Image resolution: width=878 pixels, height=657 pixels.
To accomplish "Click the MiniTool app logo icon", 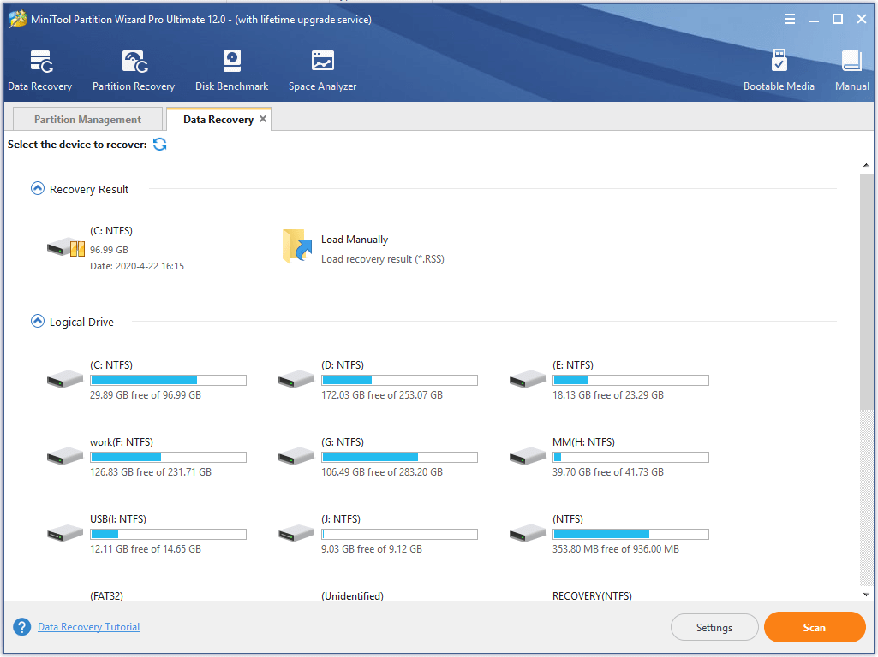I will (17, 19).
